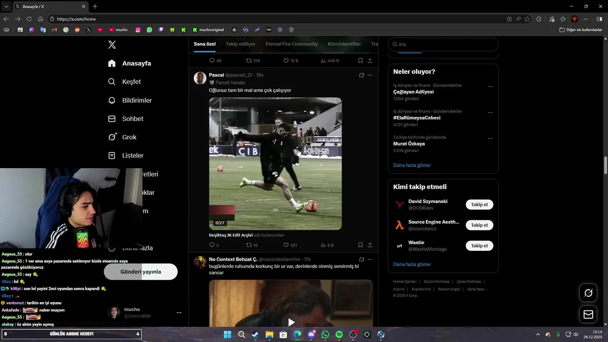This screenshot has width=608, height=342.
Task: Open Diğer sık kullanılanlar bookmarks folder
Action: click(581, 29)
